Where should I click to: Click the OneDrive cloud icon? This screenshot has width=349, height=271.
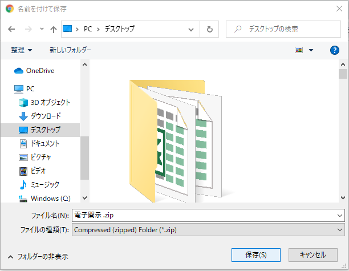click(x=19, y=71)
